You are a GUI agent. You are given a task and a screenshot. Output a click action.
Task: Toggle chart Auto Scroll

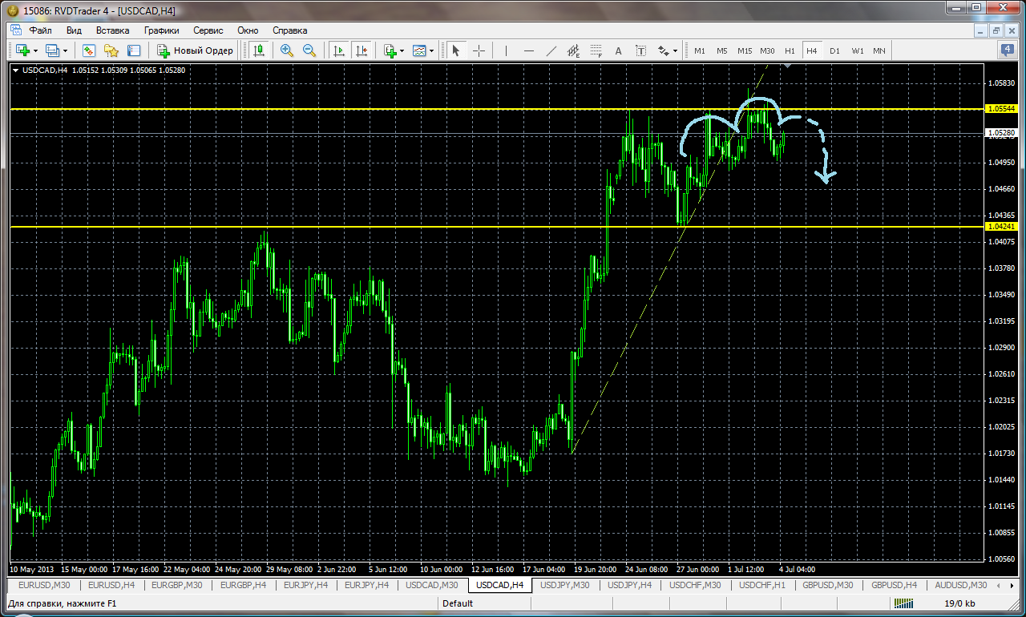point(339,50)
